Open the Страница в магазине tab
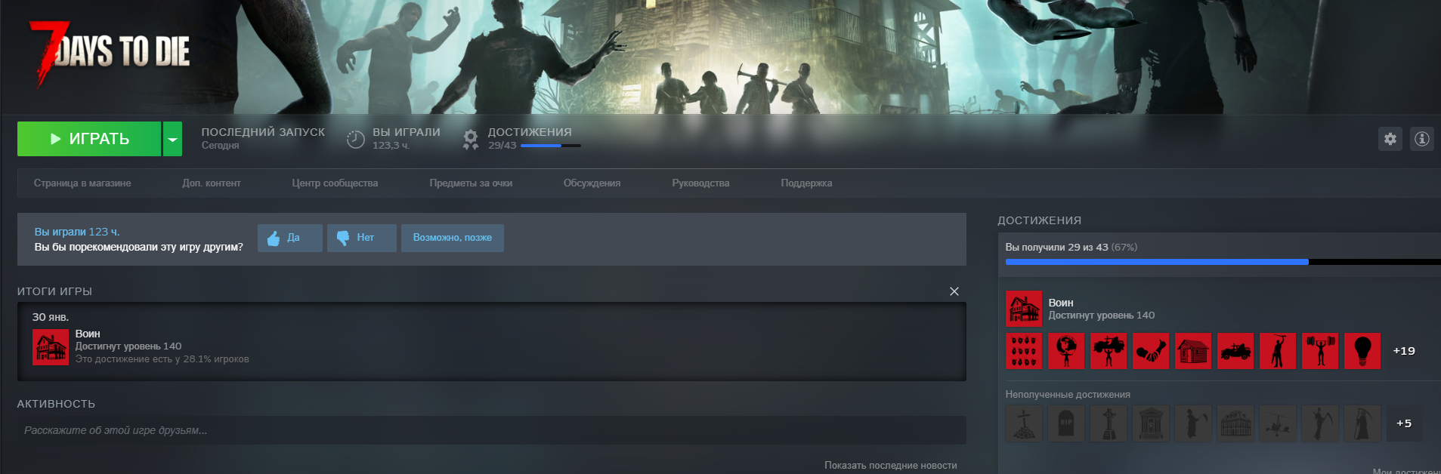This screenshot has height=474, width=1441. coord(82,183)
